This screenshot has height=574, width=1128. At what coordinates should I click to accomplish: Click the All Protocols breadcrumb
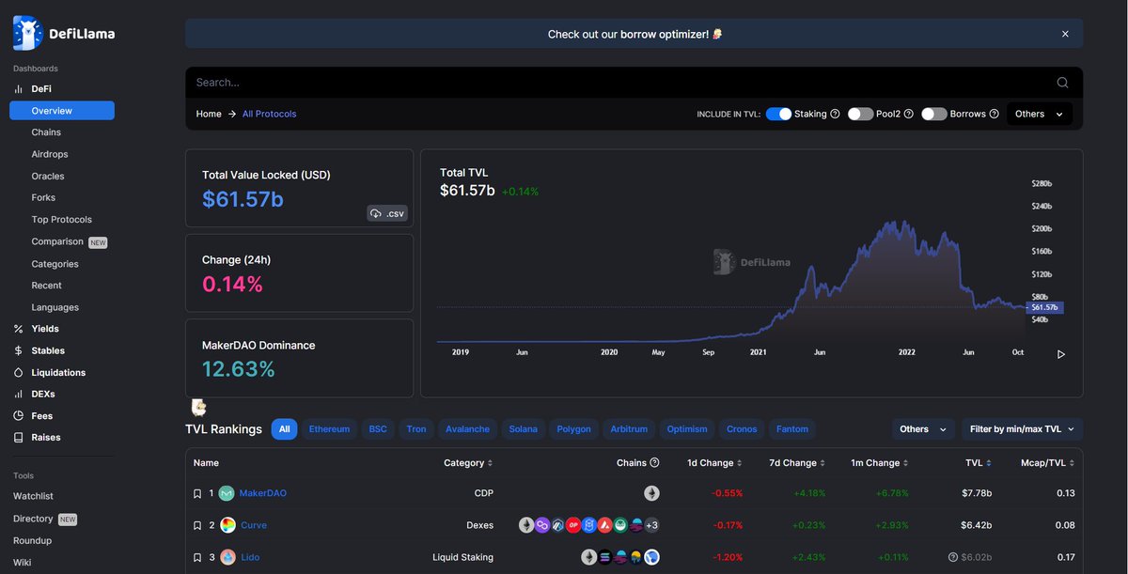pyautogui.click(x=269, y=114)
